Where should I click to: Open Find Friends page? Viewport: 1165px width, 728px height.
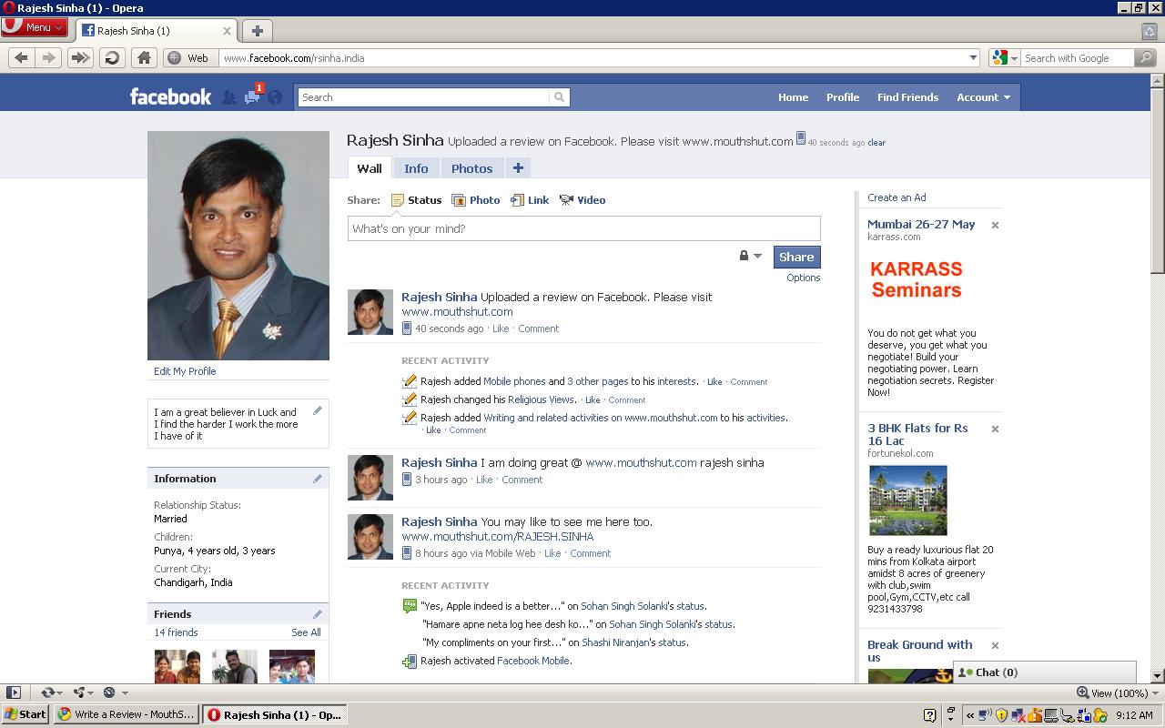click(x=907, y=97)
